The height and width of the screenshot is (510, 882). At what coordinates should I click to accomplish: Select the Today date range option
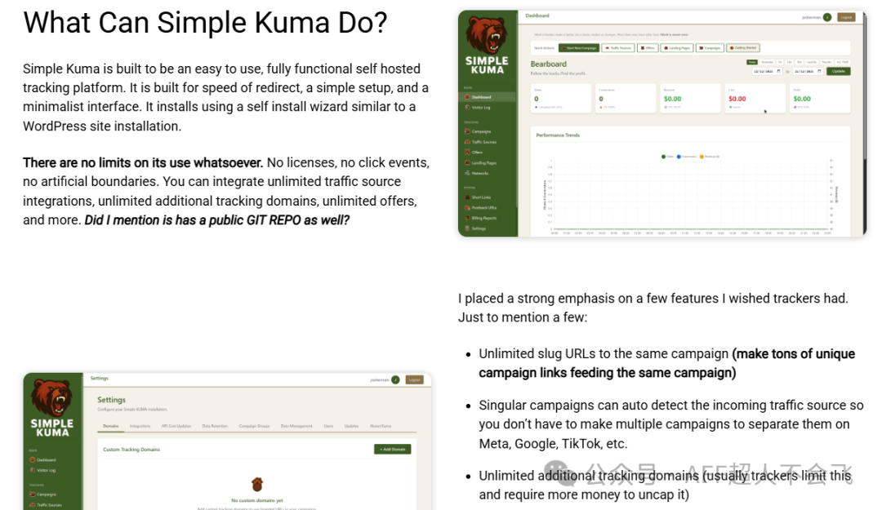pos(752,62)
